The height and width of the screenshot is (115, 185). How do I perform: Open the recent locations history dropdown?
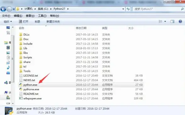click(x=14, y=9)
